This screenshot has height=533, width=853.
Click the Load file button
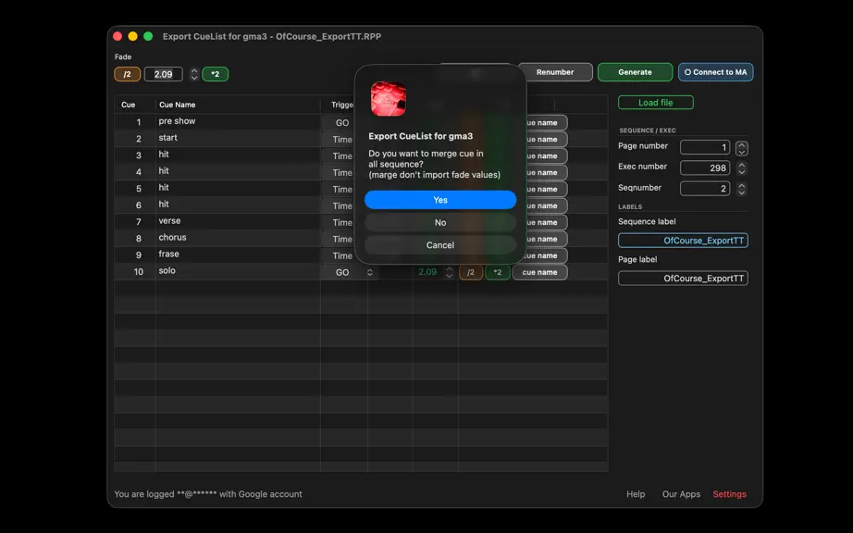(x=656, y=102)
